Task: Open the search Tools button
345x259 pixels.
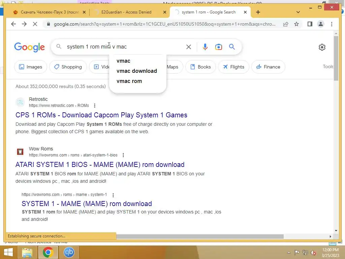Action: click(328, 66)
